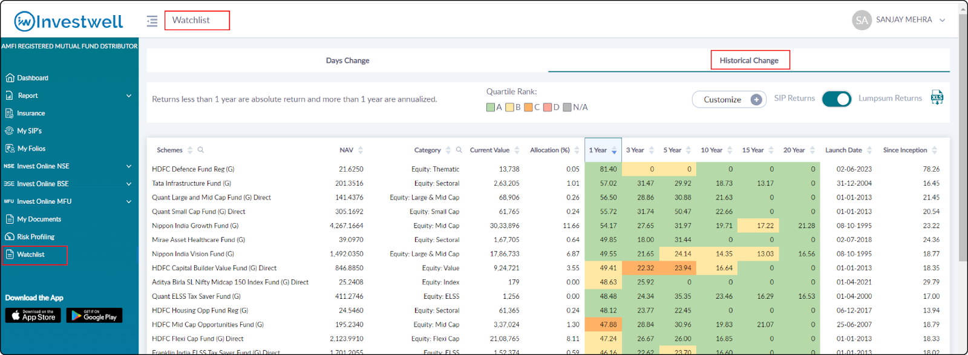Viewport: 968px width, 355px height.
Task: Select HDFC Flexi Cap Fund (G) Direct
Action: tap(198, 339)
